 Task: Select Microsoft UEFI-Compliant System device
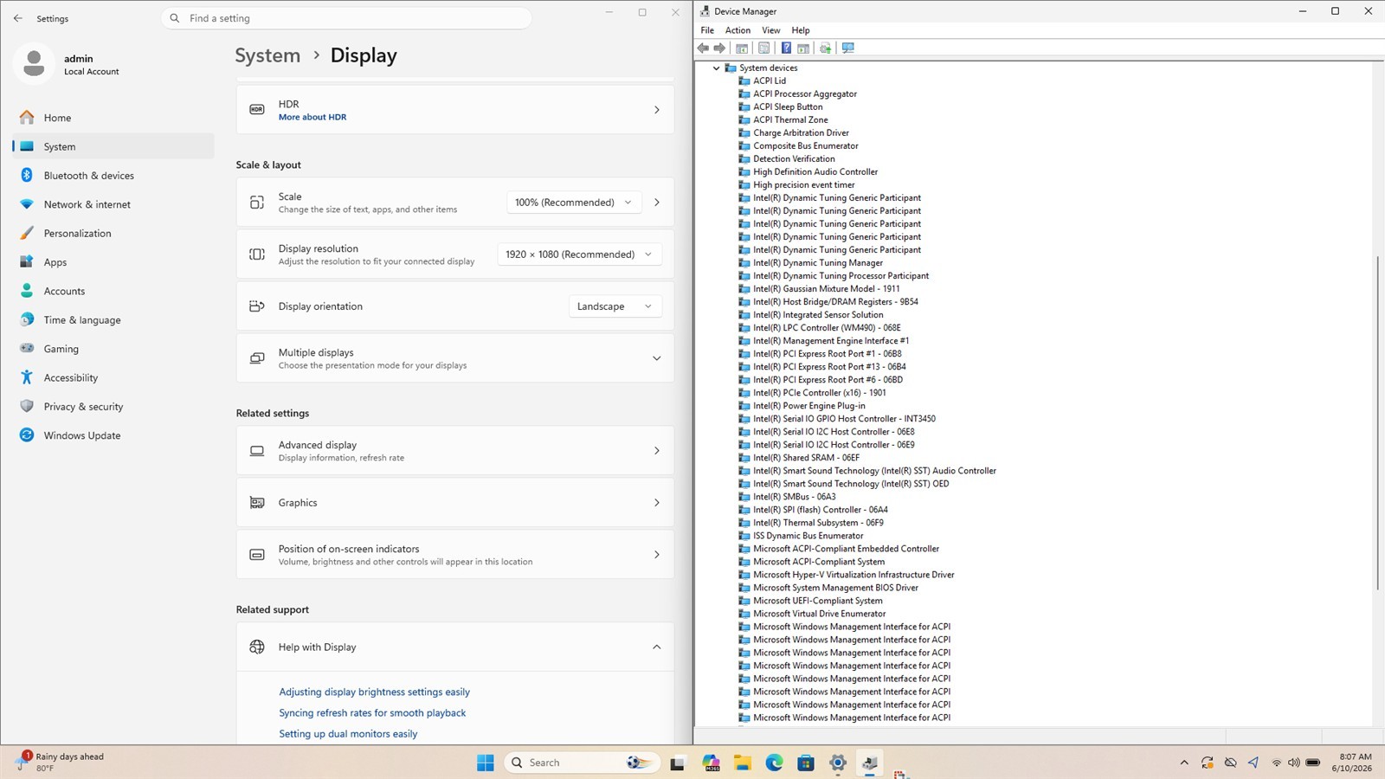click(x=818, y=601)
